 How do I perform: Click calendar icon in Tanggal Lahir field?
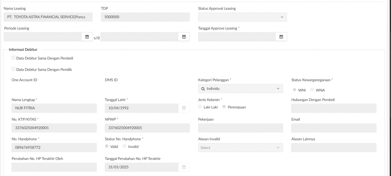(184, 108)
